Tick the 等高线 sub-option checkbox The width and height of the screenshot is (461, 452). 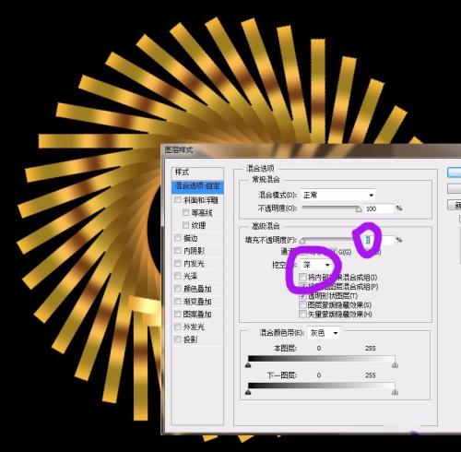click(x=185, y=213)
